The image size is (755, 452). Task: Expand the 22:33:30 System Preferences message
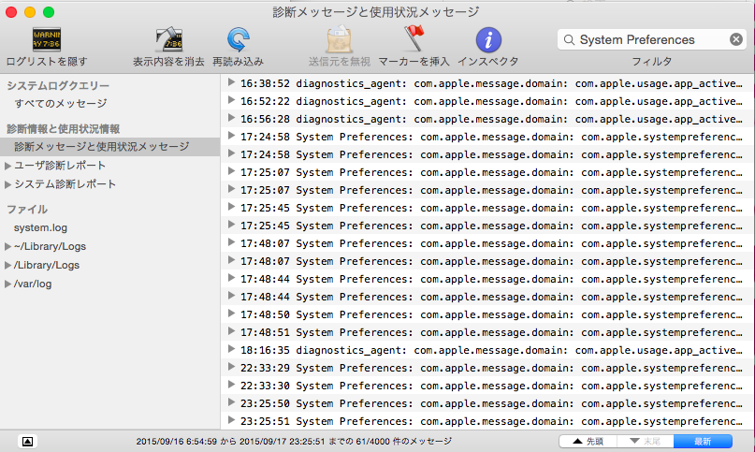tap(231, 385)
